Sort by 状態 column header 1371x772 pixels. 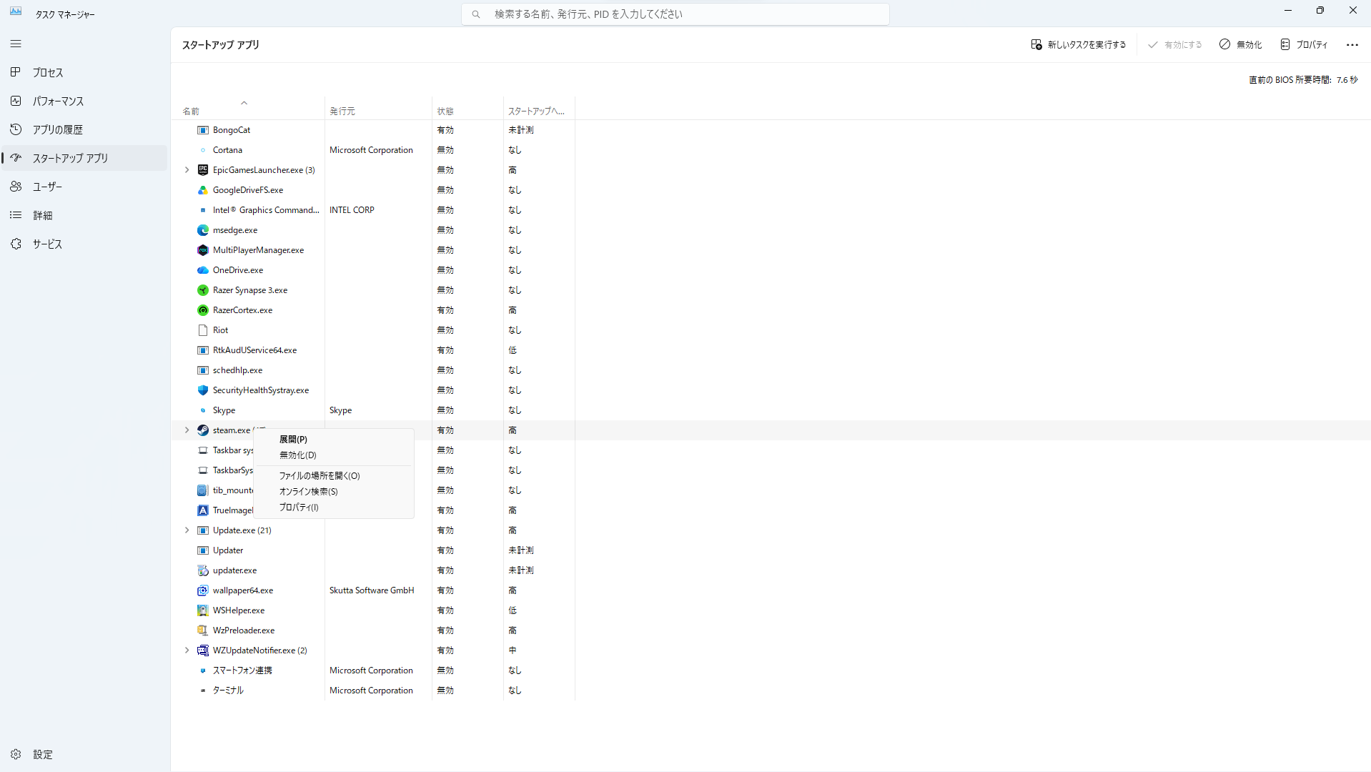[x=467, y=109]
